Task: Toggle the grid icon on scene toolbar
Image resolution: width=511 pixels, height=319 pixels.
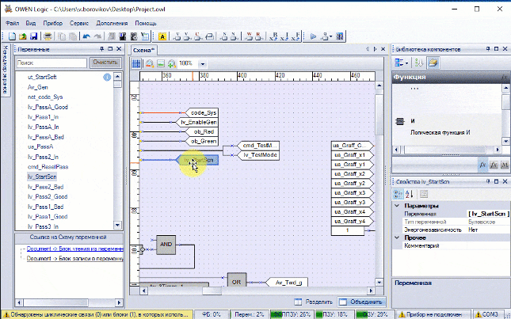Action: [136, 63]
